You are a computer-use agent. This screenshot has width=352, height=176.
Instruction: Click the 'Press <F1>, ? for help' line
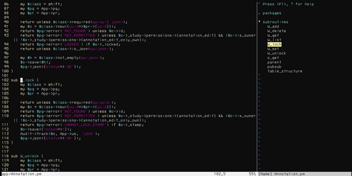[x=286, y=4]
